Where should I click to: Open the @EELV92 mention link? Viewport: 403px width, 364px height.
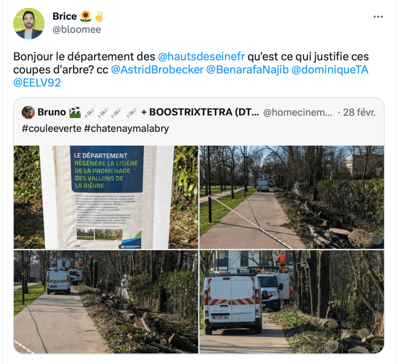(x=37, y=83)
